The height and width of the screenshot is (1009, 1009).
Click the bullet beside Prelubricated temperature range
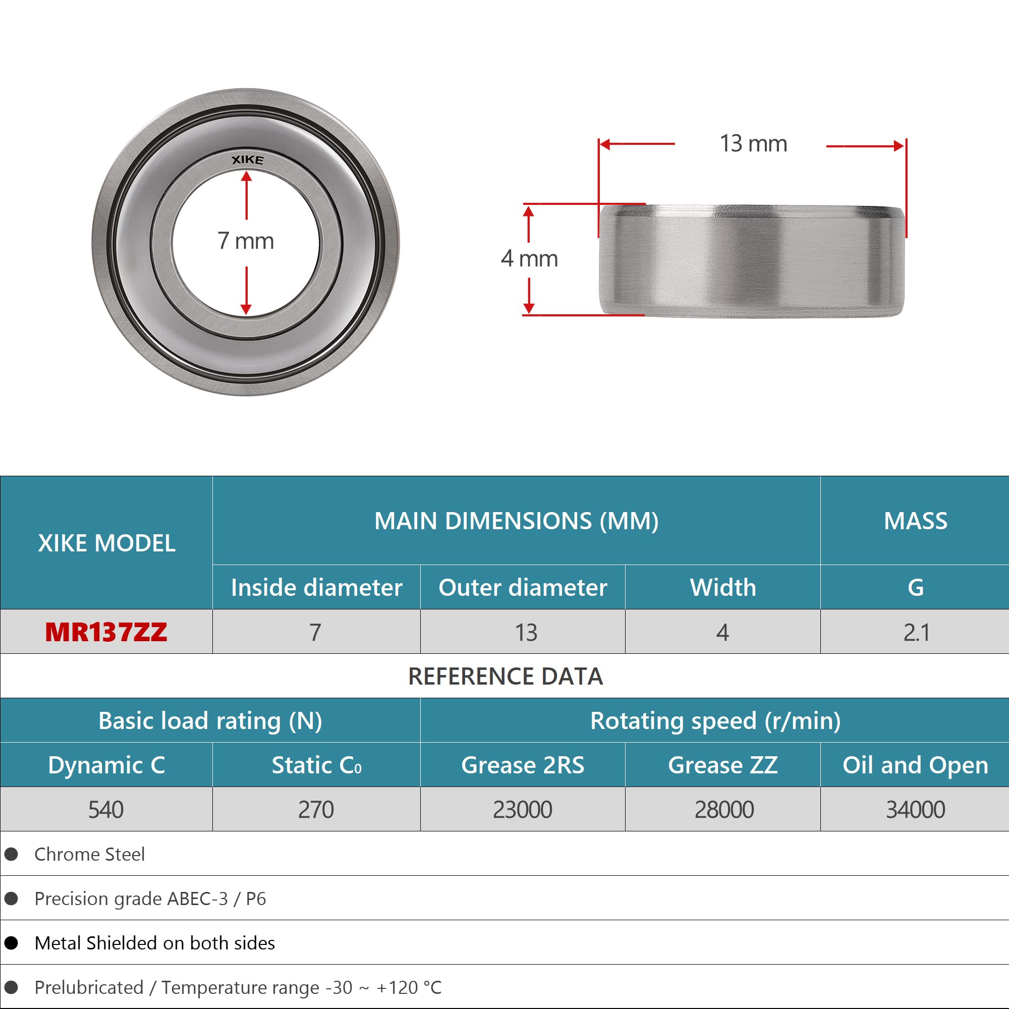(12, 987)
